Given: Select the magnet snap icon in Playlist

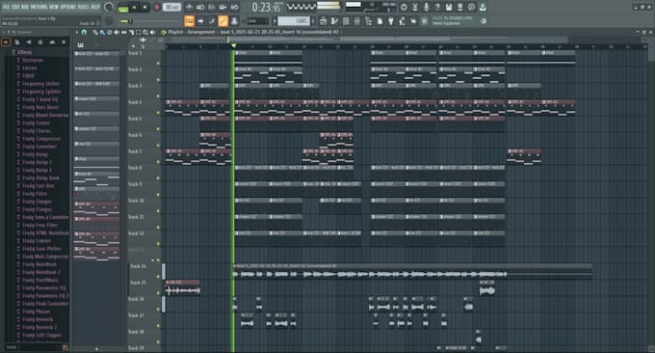Looking at the screenshot, I should click(x=85, y=32).
